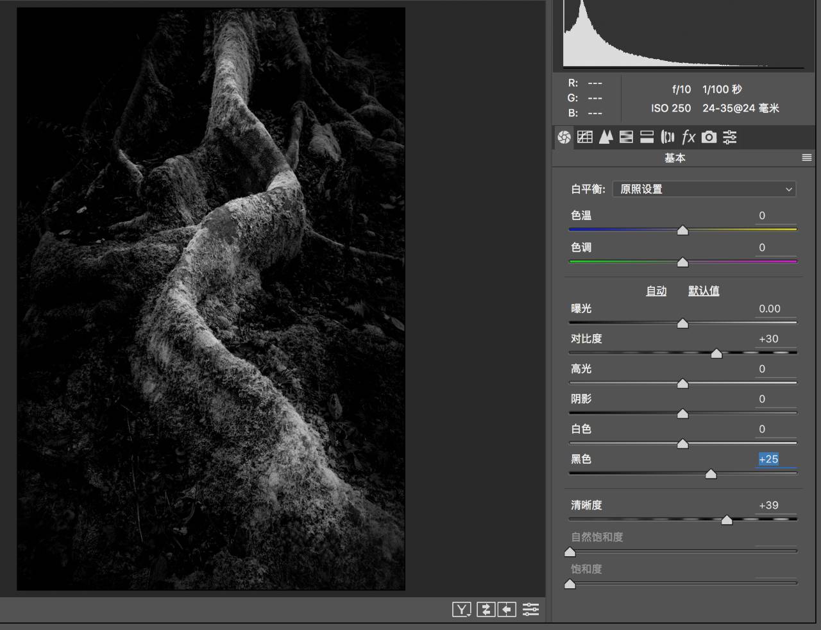This screenshot has width=821, height=630.
Task: Open the Split Toning panel icon
Action: (647, 137)
